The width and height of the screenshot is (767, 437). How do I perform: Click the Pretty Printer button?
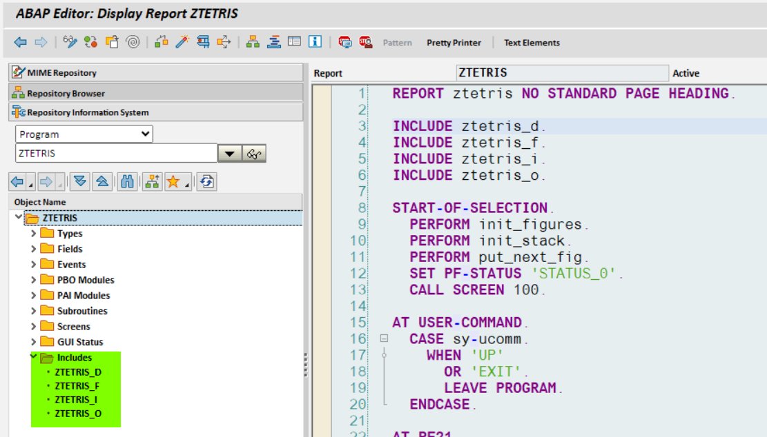tap(454, 43)
